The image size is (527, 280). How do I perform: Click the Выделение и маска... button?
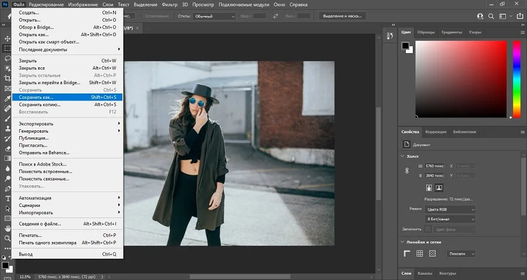[342, 16]
